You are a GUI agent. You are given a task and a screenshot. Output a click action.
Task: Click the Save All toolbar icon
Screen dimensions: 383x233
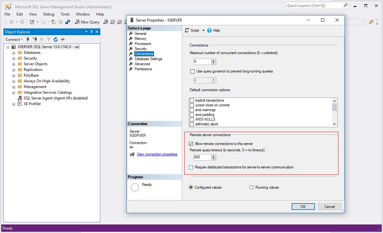(x=68, y=22)
